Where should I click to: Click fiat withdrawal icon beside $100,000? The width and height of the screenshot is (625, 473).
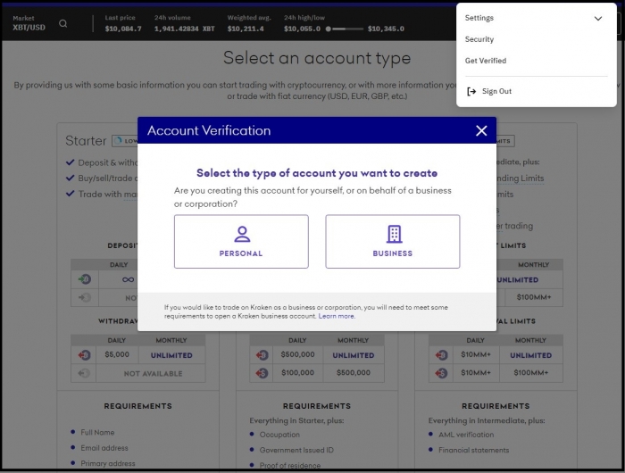click(x=262, y=373)
